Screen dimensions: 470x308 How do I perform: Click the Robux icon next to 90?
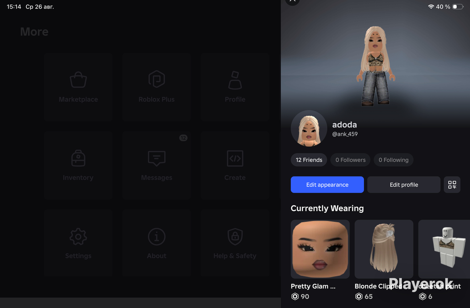[295, 297]
